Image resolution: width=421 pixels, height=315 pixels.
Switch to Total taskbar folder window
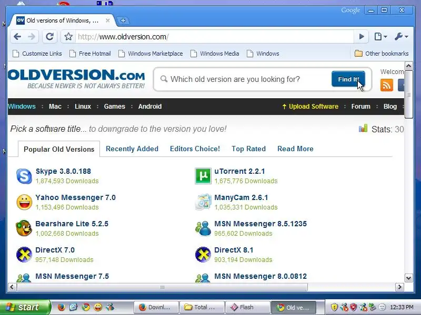[202, 307]
